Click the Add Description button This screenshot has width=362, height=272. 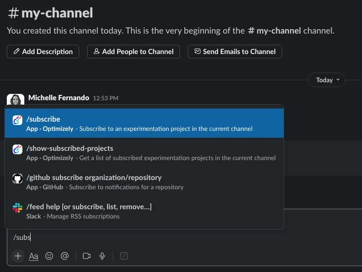click(x=43, y=52)
